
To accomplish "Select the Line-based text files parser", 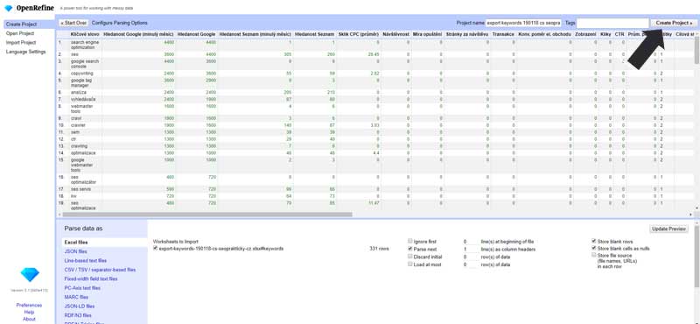I will tap(85, 261).
